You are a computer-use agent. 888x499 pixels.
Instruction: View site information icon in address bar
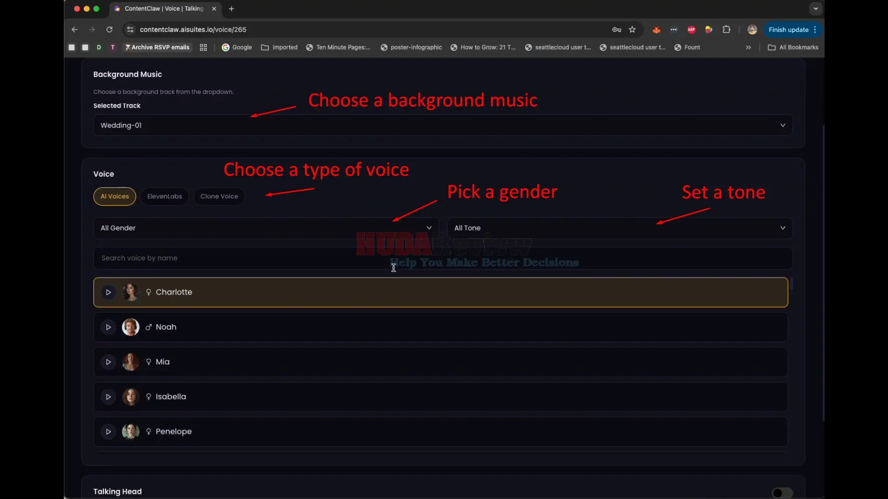point(130,30)
